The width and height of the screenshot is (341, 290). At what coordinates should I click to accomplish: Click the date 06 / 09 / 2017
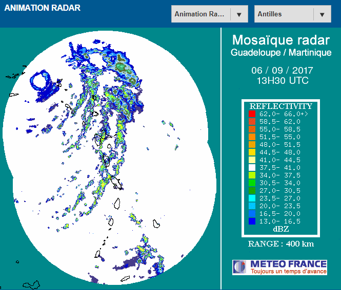pyautogui.click(x=282, y=70)
